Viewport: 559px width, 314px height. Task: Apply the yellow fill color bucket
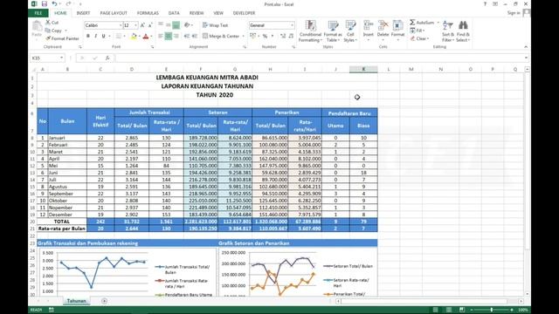click(134, 37)
